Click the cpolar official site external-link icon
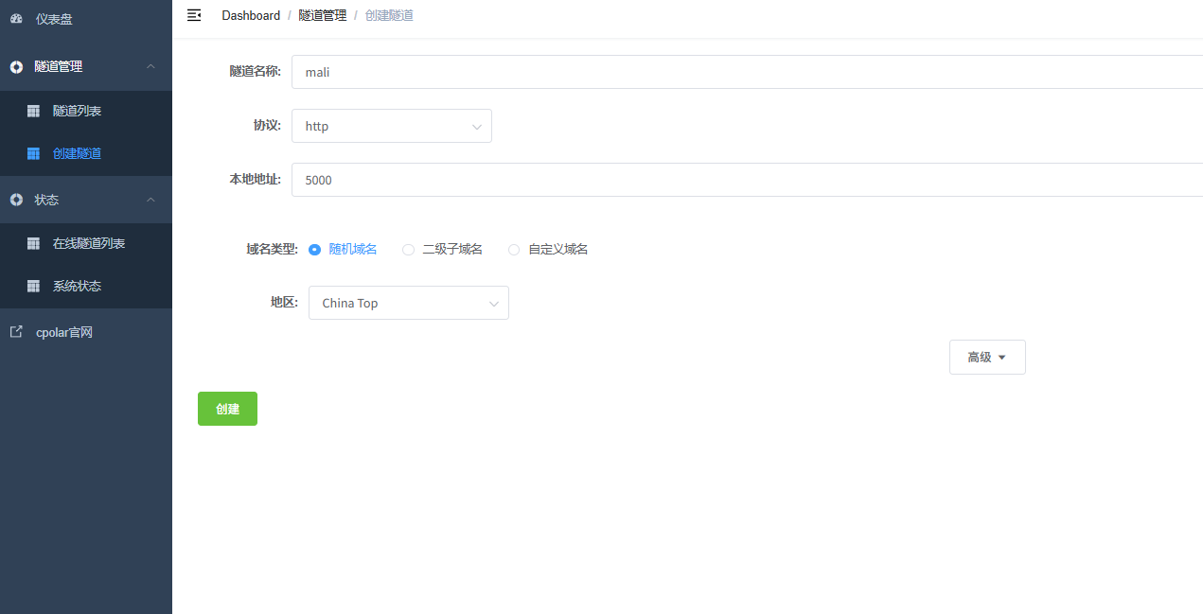Screen dimensions: 1203x614 tap(16, 332)
